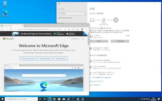This screenshot has width=162, height=101.
Task: Open the Windows Start menu
Action: [2, 99]
